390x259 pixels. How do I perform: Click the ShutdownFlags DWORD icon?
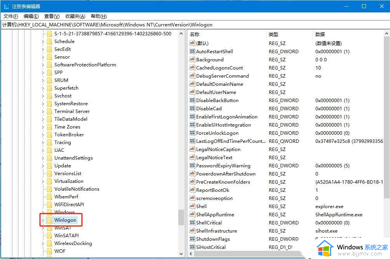click(x=192, y=239)
